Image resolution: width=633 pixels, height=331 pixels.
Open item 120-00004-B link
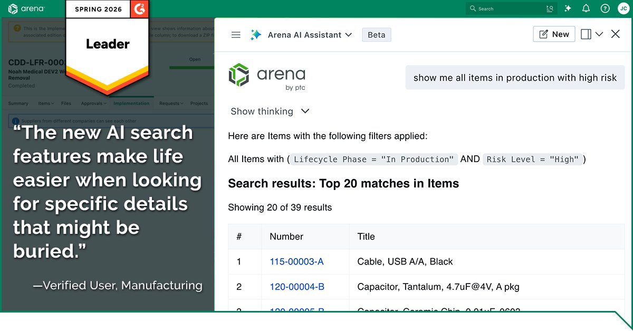tap(297, 287)
